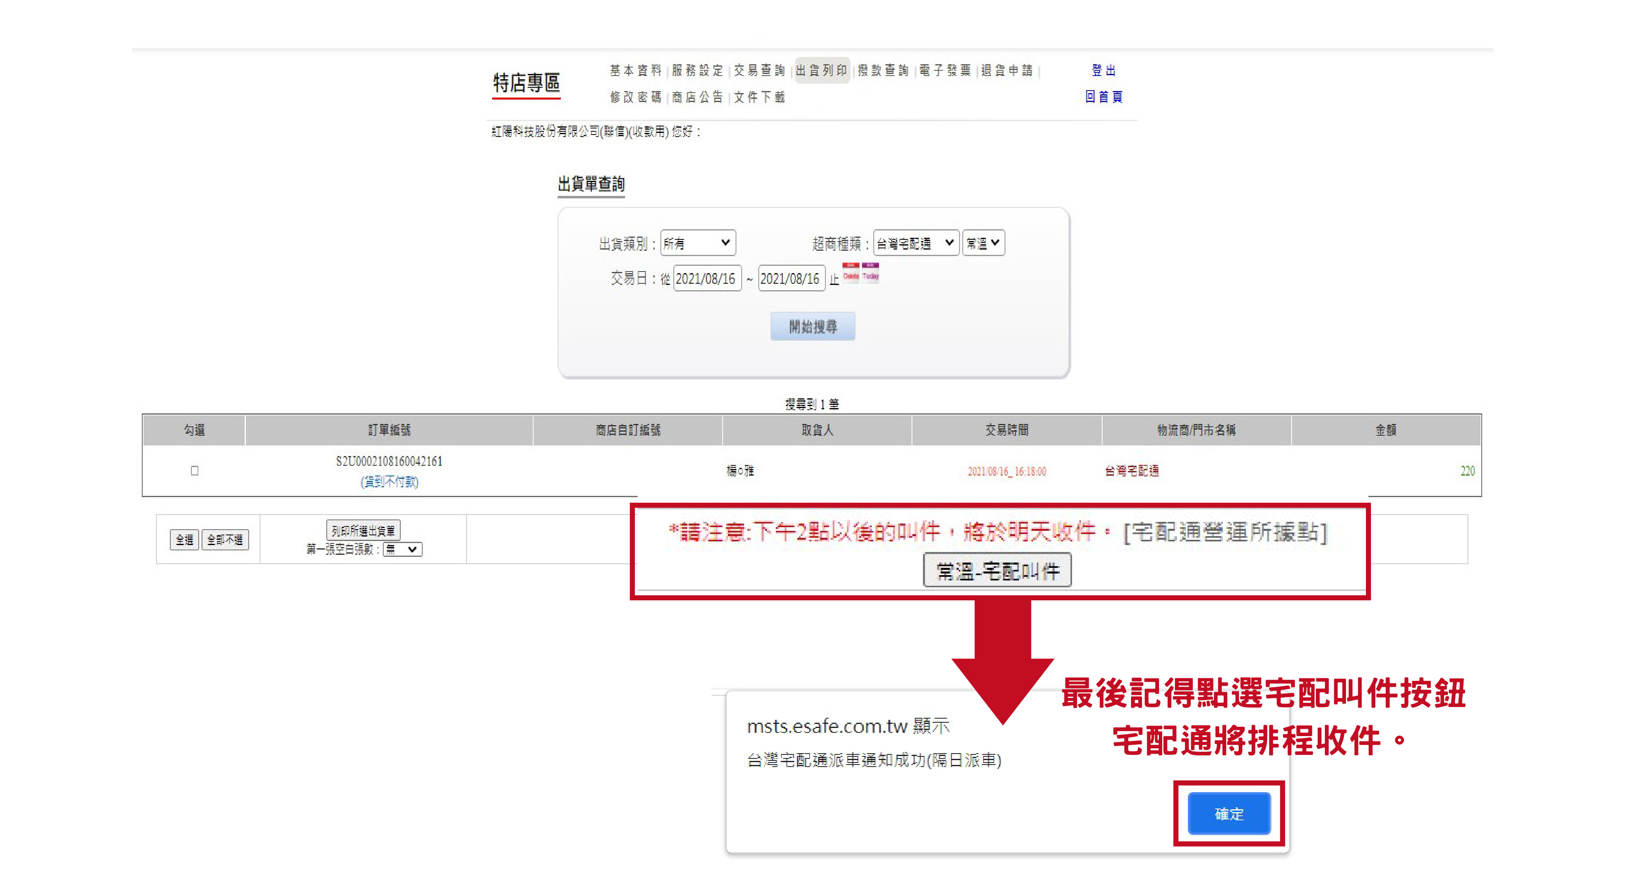
Task: Click the 商店自訂編號 column header
Action: point(627,430)
